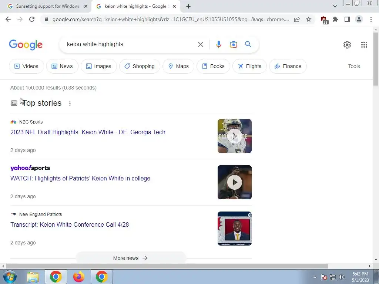379x284 pixels.
Task: Filter results by Shopping
Action: [140, 66]
